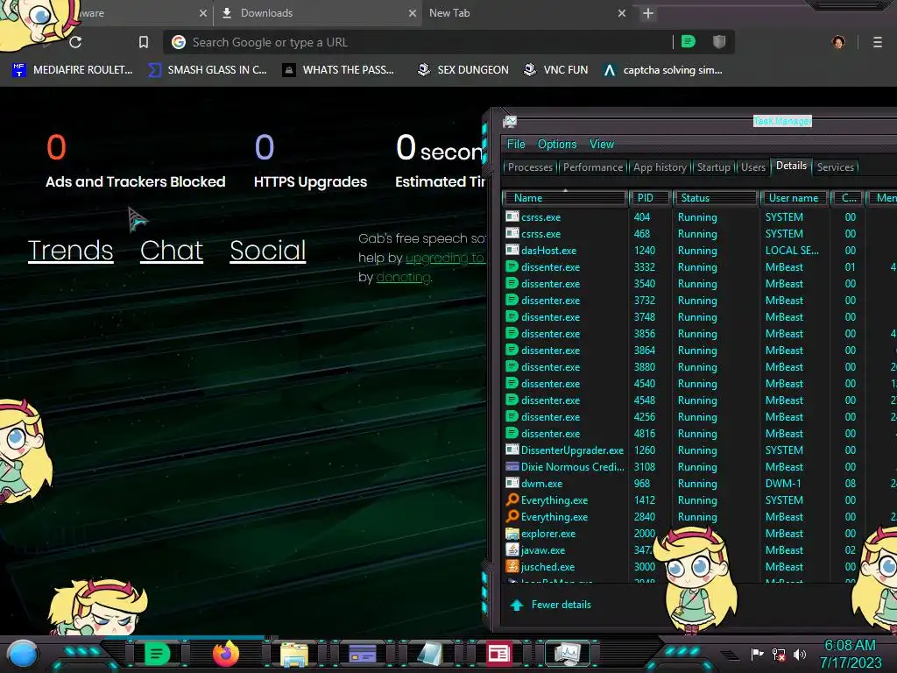Bookmark the current page
Viewport: 897px width, 673px height.
click(x=144, y=42)
